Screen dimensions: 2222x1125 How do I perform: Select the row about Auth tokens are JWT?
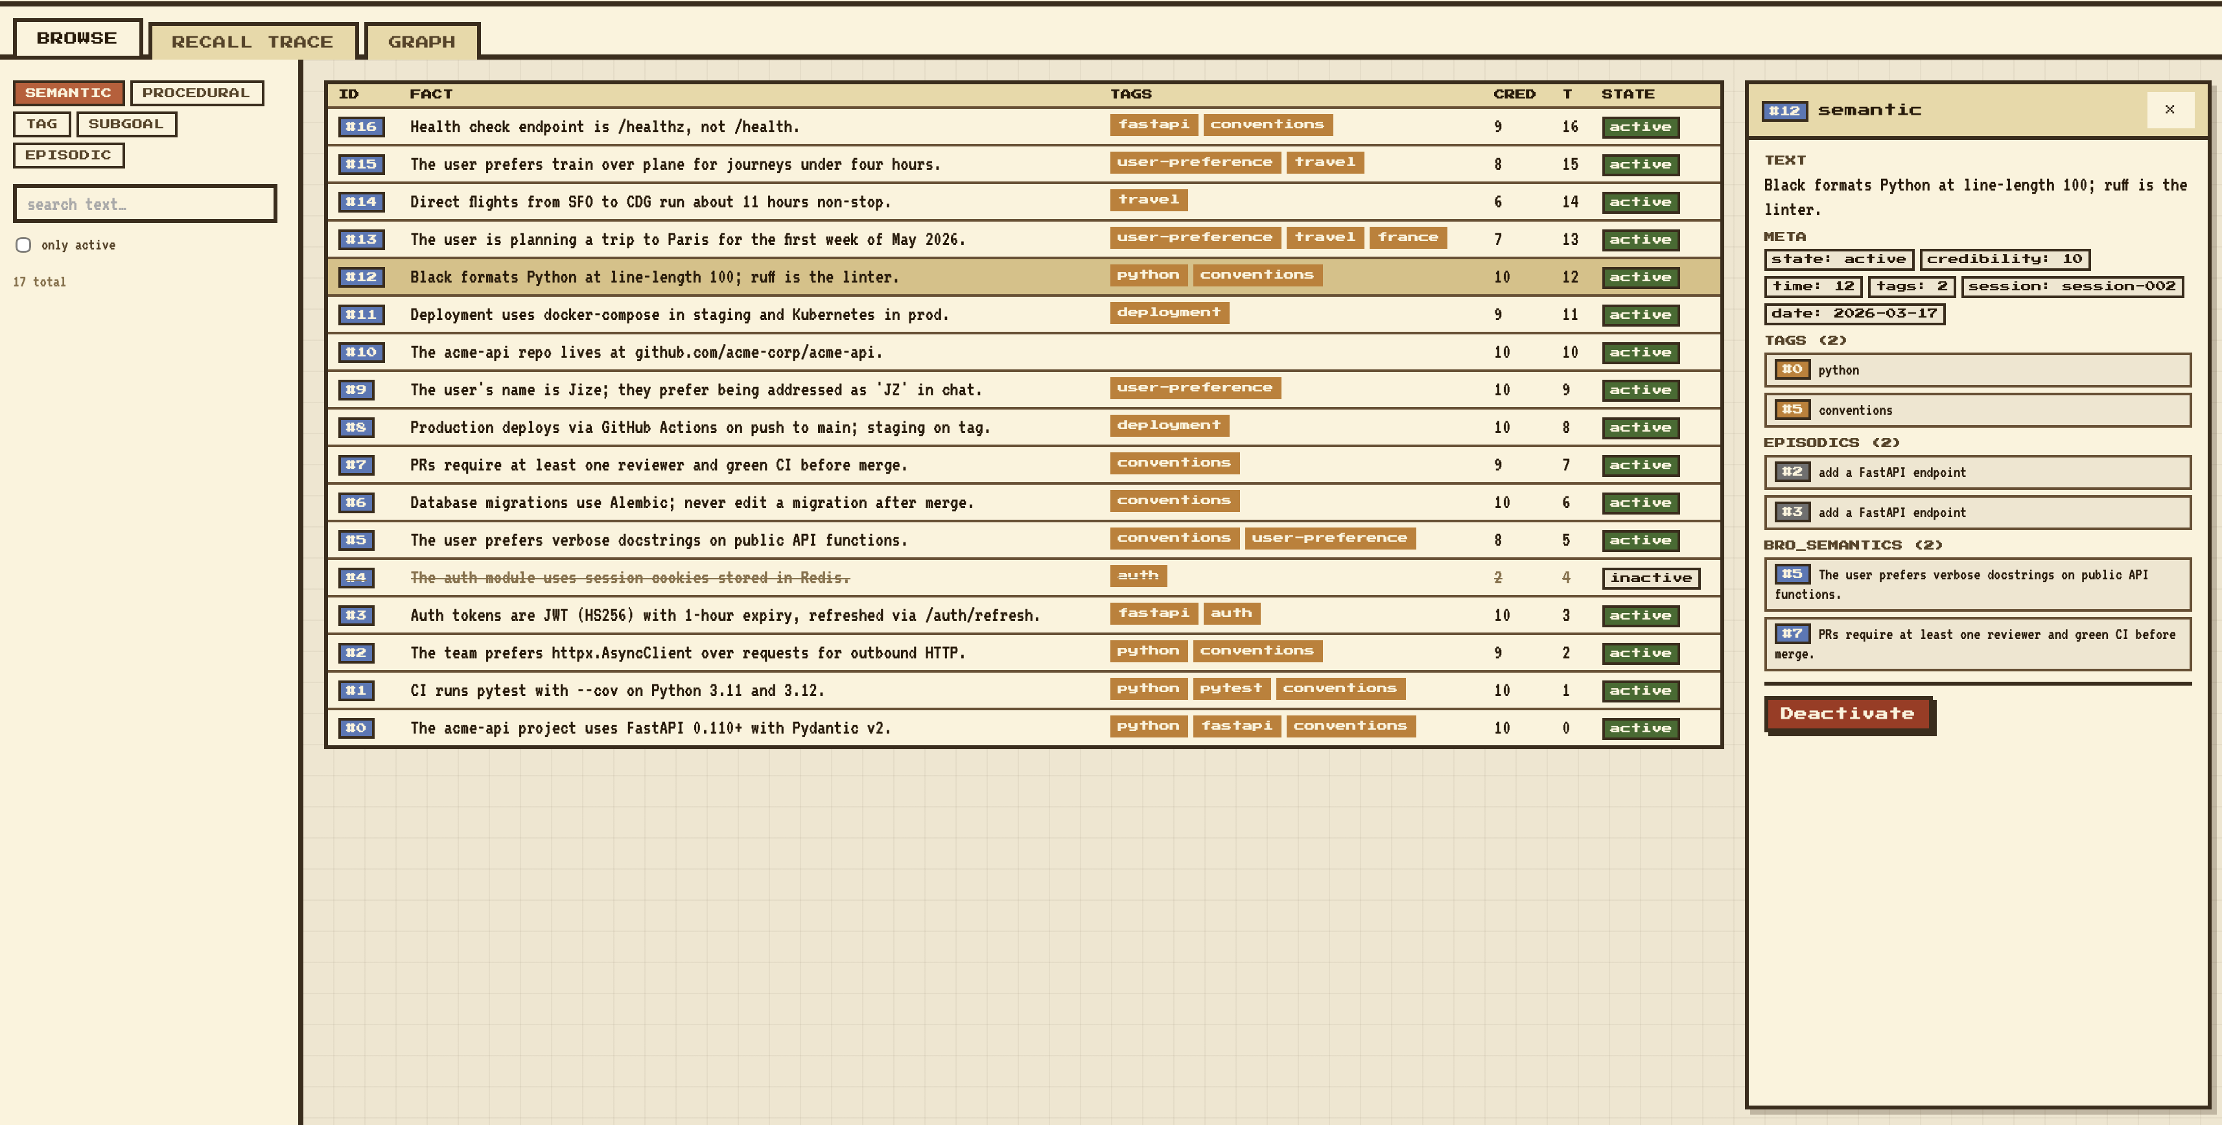click(1024, 614)
